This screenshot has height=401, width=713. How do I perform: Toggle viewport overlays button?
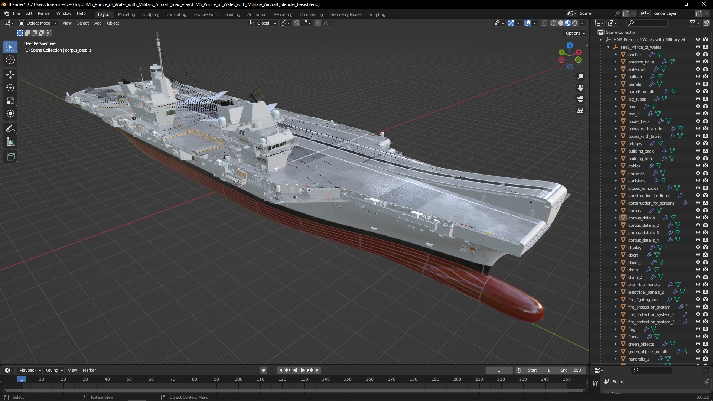[528, 23]
